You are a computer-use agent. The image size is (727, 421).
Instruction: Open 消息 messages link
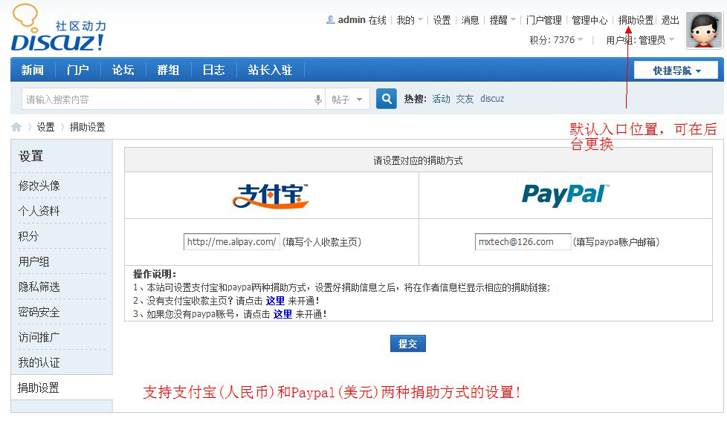pos(470,20)
